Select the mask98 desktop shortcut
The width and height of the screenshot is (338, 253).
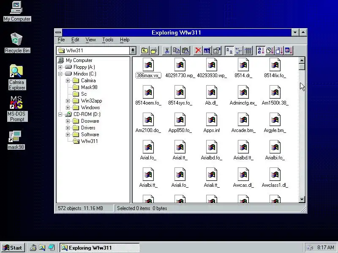[x=16, y=140]
